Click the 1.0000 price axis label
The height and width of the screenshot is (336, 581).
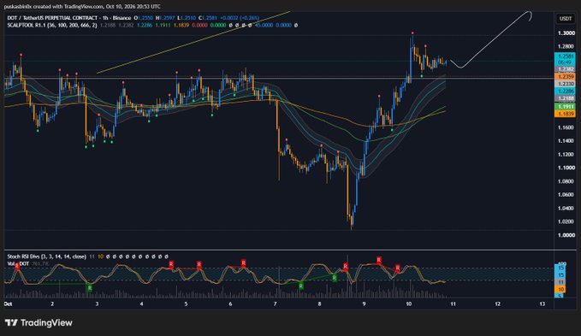tap(566, 235)
